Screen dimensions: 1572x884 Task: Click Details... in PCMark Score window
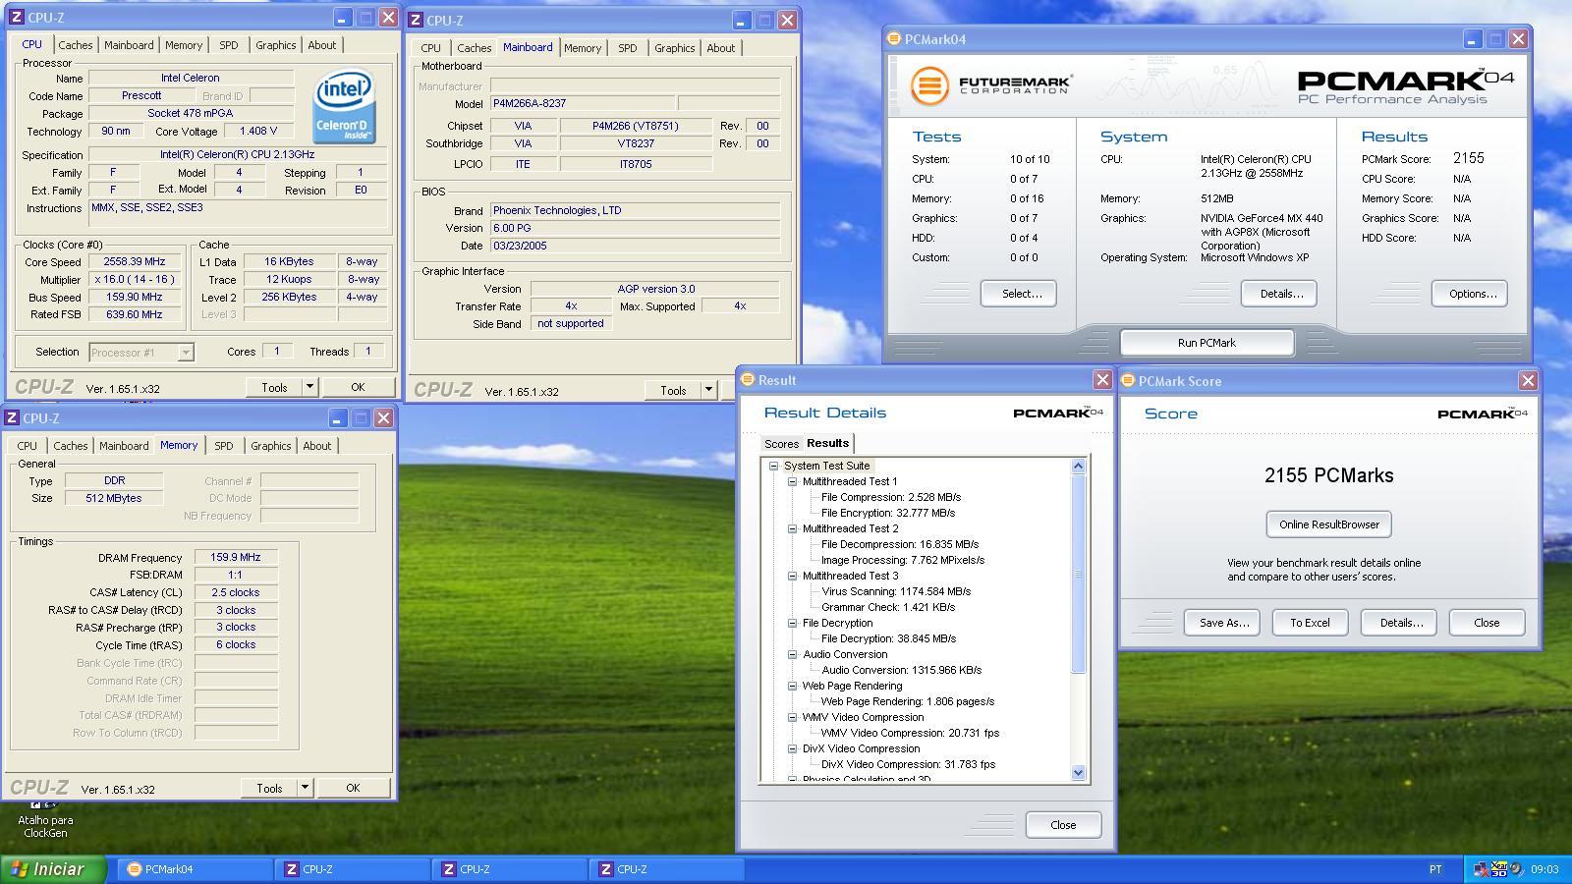pyautogui.click(x=1401, y=623)
